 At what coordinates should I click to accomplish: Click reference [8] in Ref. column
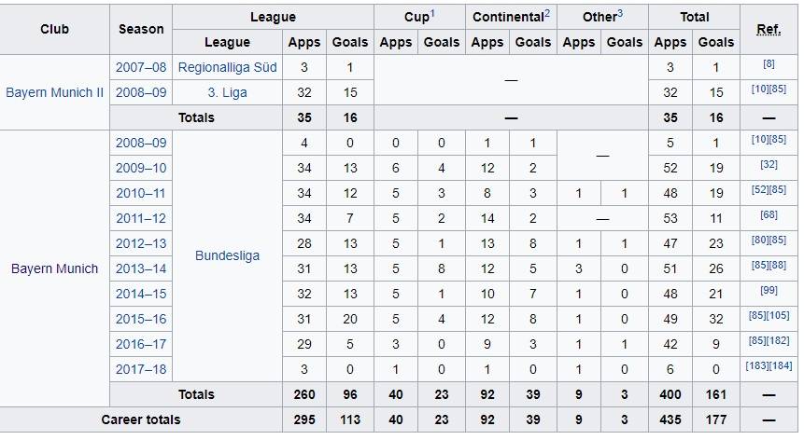coord(769,64)
